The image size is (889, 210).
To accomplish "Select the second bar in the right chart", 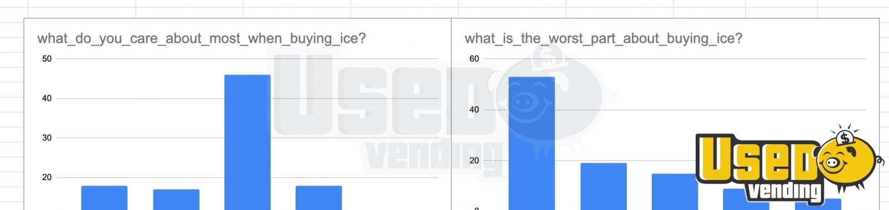I will 603,186.
